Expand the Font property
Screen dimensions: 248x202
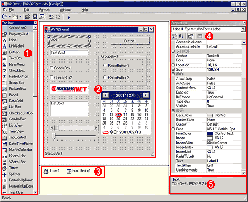pyautogui.click(x=173, y=129)
